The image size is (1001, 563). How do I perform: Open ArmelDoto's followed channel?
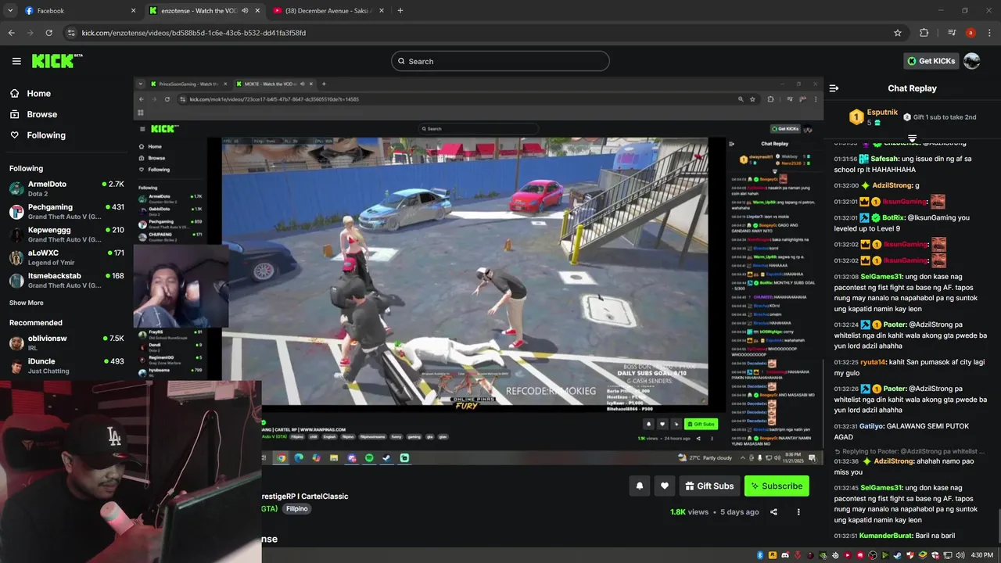point(66,188)
